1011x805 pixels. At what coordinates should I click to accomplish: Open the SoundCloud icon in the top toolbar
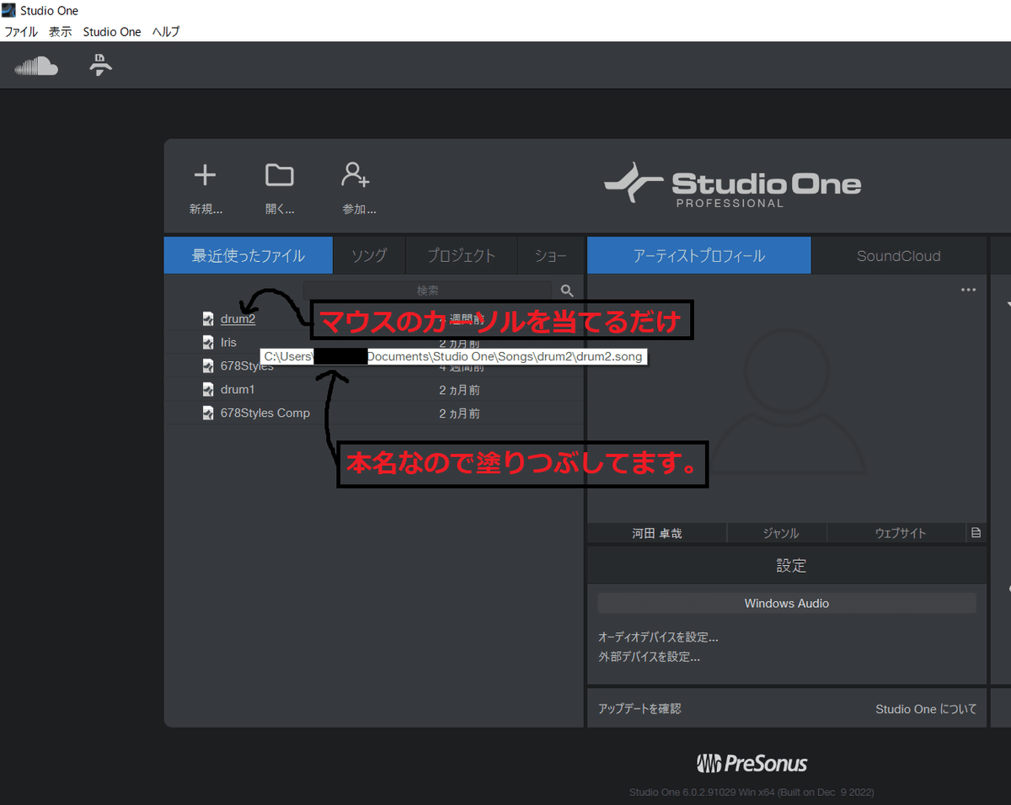36,66
